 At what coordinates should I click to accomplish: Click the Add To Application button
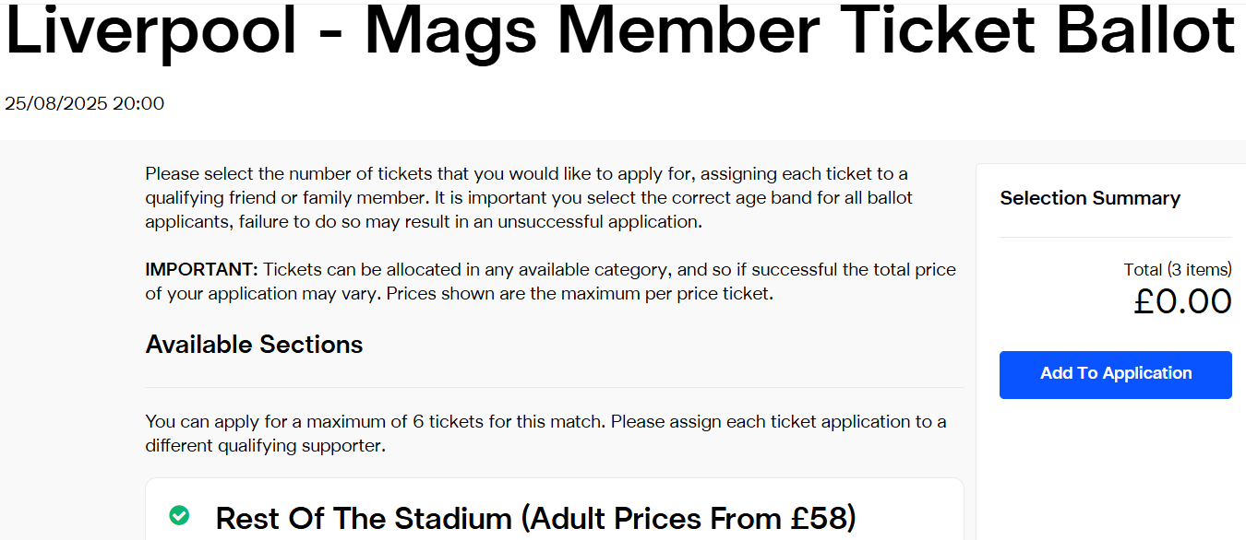1115,374
